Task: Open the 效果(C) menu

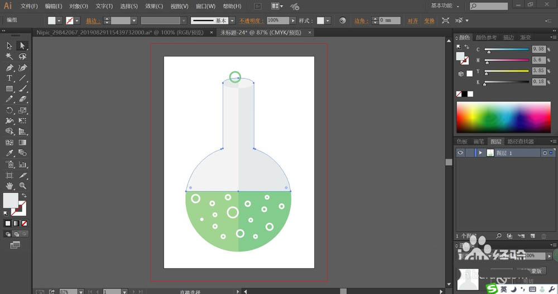Action: [x=154, y=6]
